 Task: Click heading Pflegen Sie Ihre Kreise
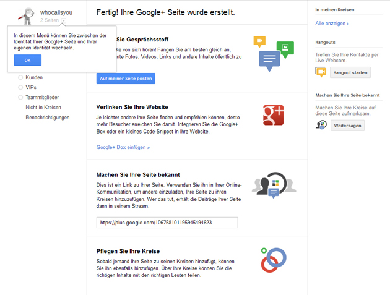coord(128,251)
